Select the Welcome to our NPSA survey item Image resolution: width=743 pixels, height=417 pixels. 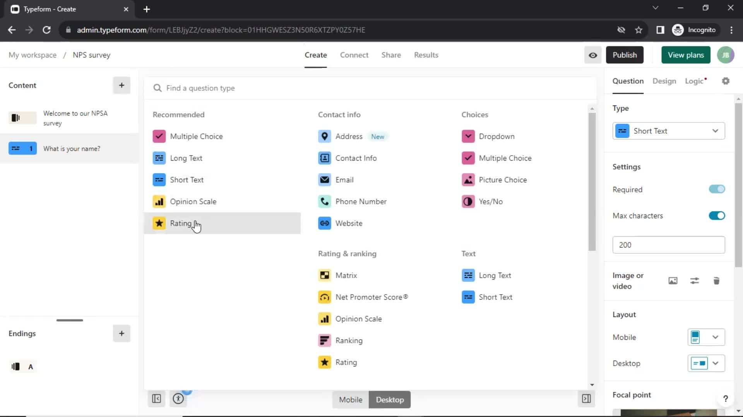[69, 118]
